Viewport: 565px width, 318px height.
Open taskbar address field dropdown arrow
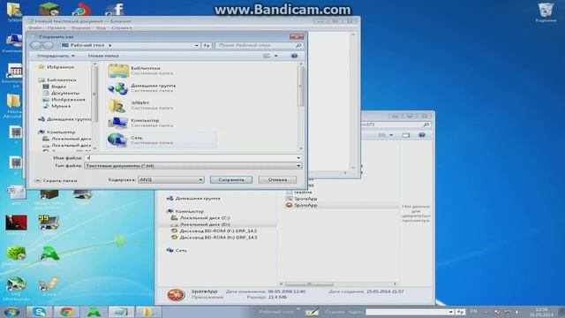tap(450, 312)
